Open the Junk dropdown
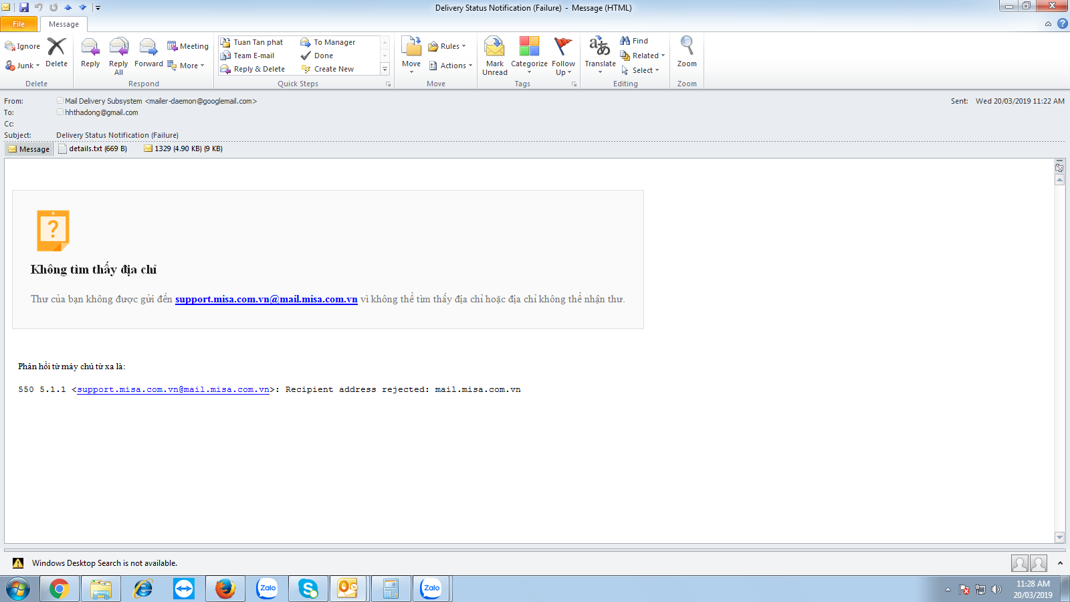This screenshot has height=602, width=1070. (x=23, y=66)
